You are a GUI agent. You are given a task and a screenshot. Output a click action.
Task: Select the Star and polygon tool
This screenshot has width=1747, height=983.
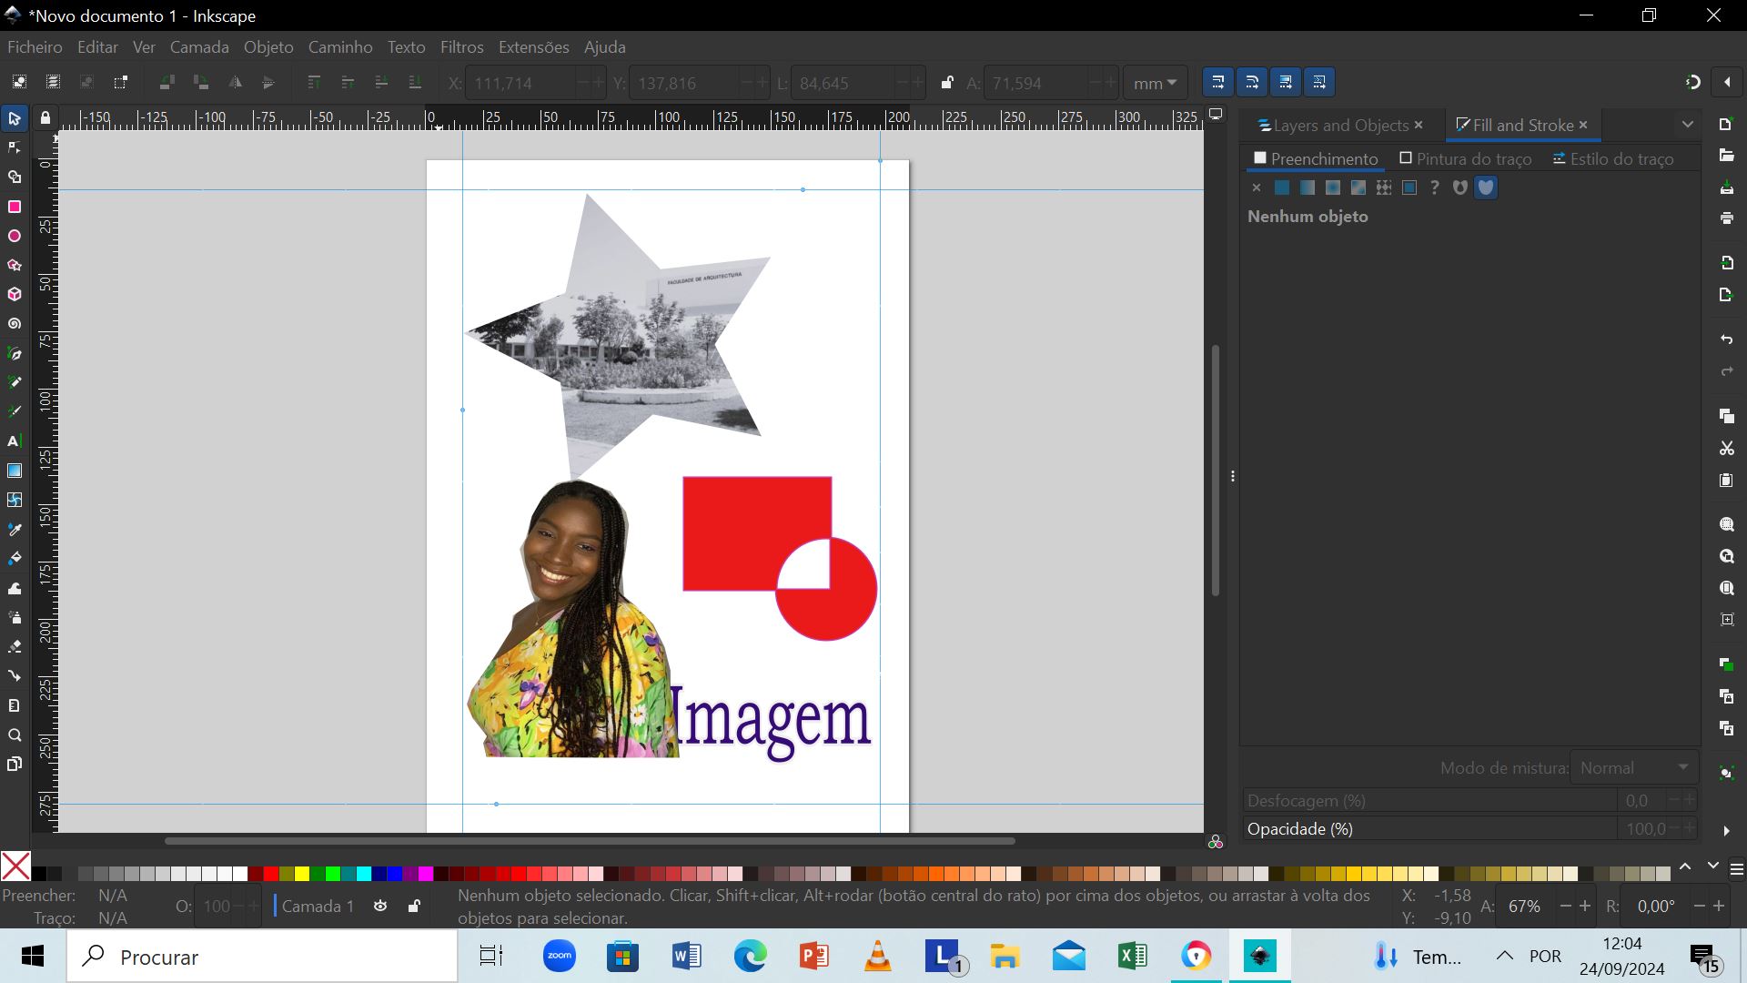[15, 266]
